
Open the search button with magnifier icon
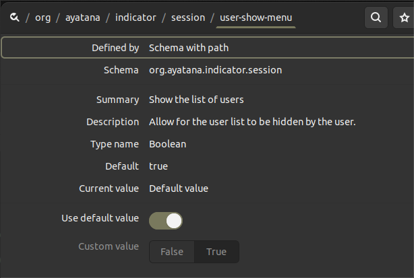(376, 18)
